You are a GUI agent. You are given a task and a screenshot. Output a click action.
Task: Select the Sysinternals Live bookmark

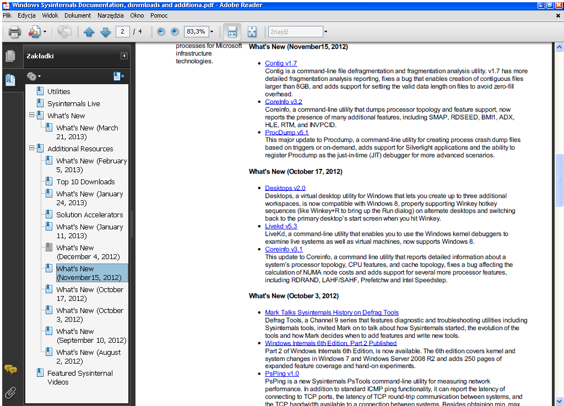(74, 104)
